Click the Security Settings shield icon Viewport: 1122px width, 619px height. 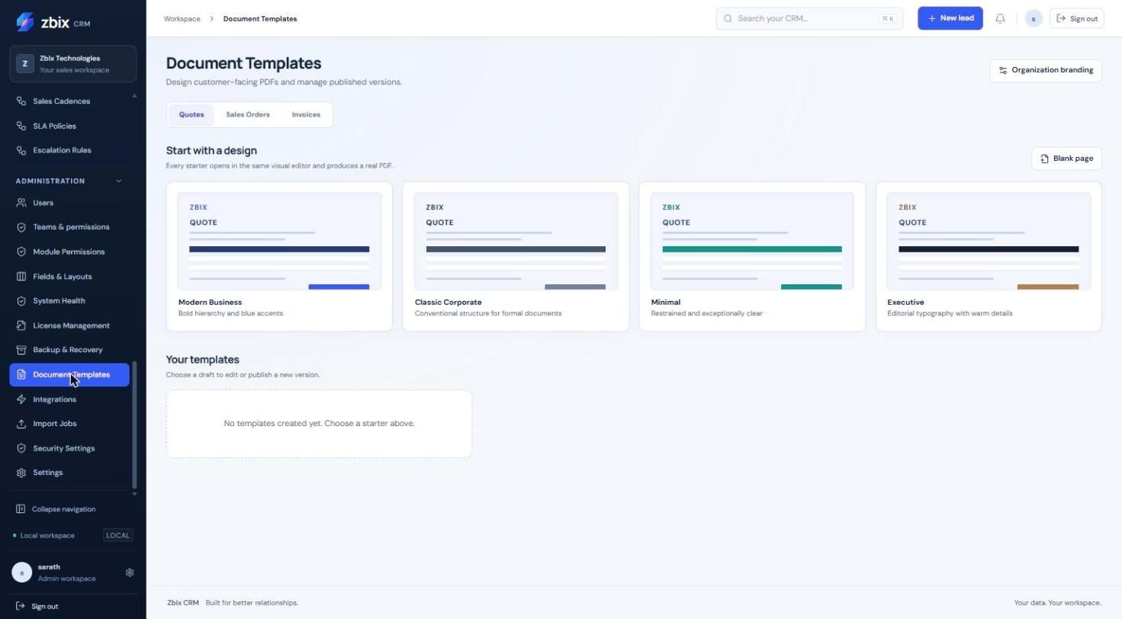21,448
